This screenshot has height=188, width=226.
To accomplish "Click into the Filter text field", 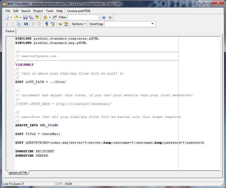I will (83, 17).
